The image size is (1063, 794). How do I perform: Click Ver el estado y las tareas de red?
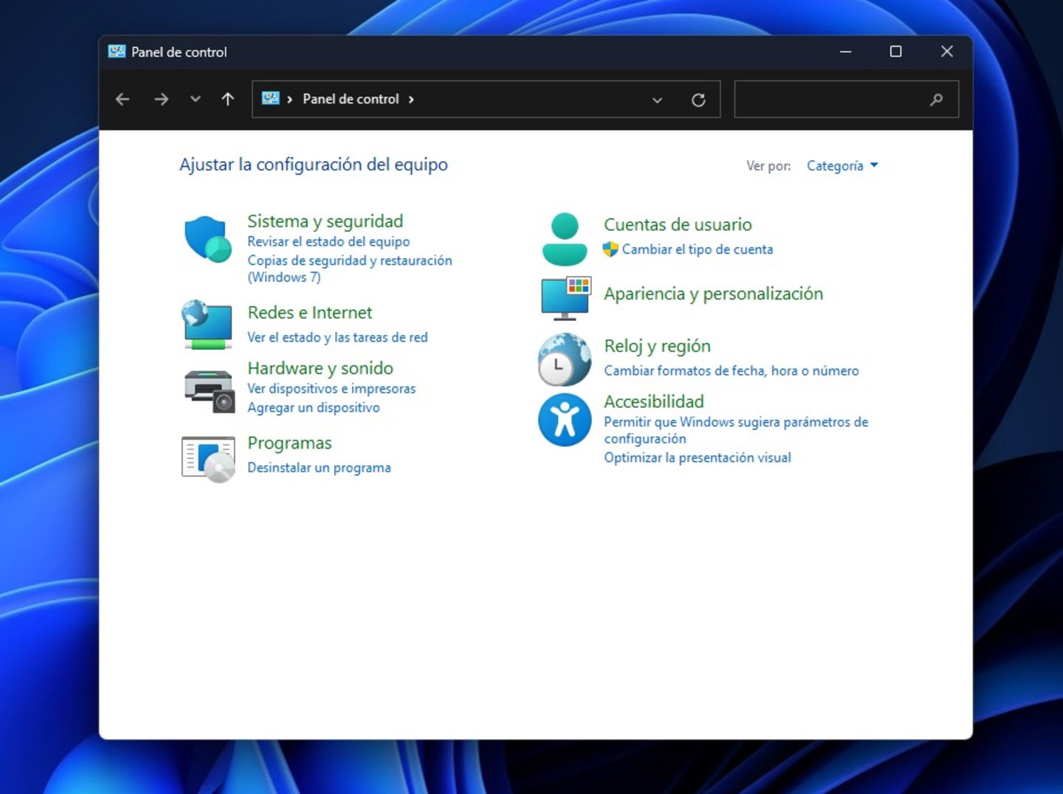click(337, 337)
